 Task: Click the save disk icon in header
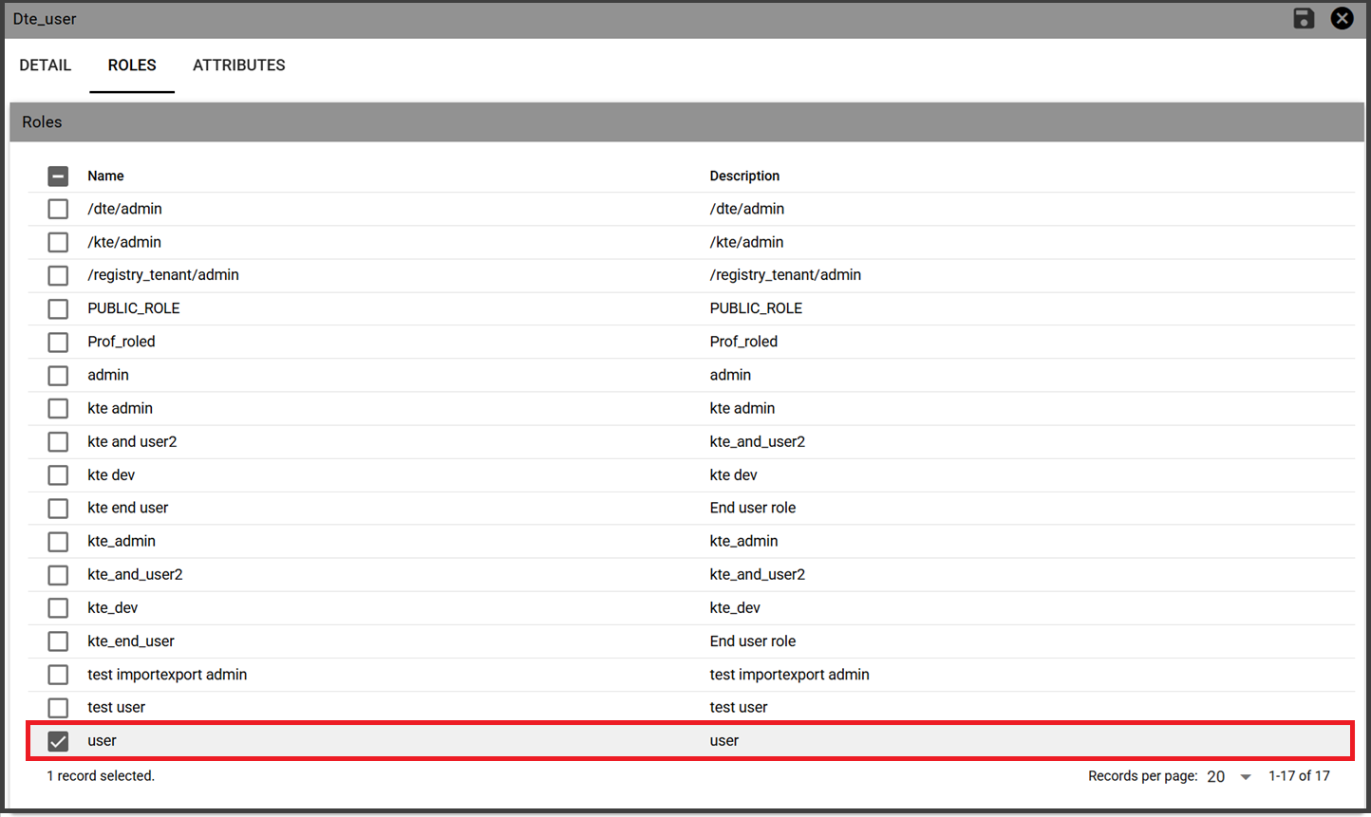pos(1304,18)
